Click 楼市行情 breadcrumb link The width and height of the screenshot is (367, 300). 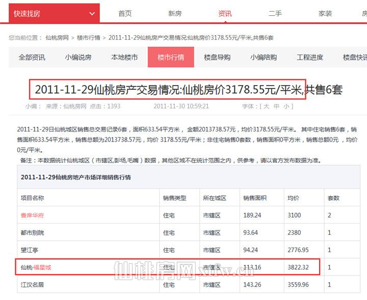coord(89,38)
